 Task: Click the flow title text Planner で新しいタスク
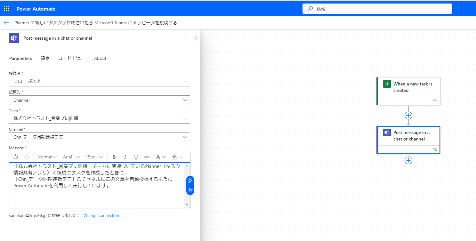(x=96, y=23)
